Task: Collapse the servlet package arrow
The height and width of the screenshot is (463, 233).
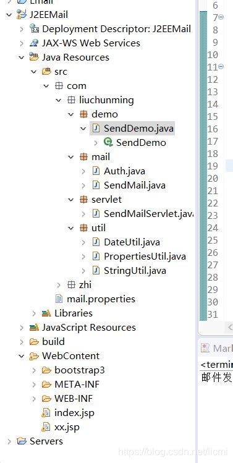Action: [x=71, y=200]
